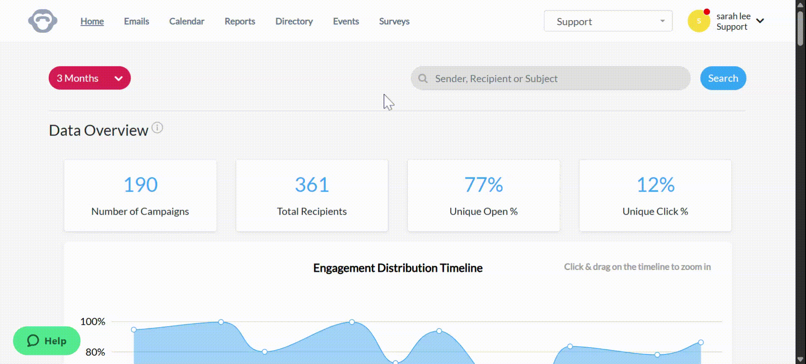
Task: Click the blue Search button
Action: point(723,78)
